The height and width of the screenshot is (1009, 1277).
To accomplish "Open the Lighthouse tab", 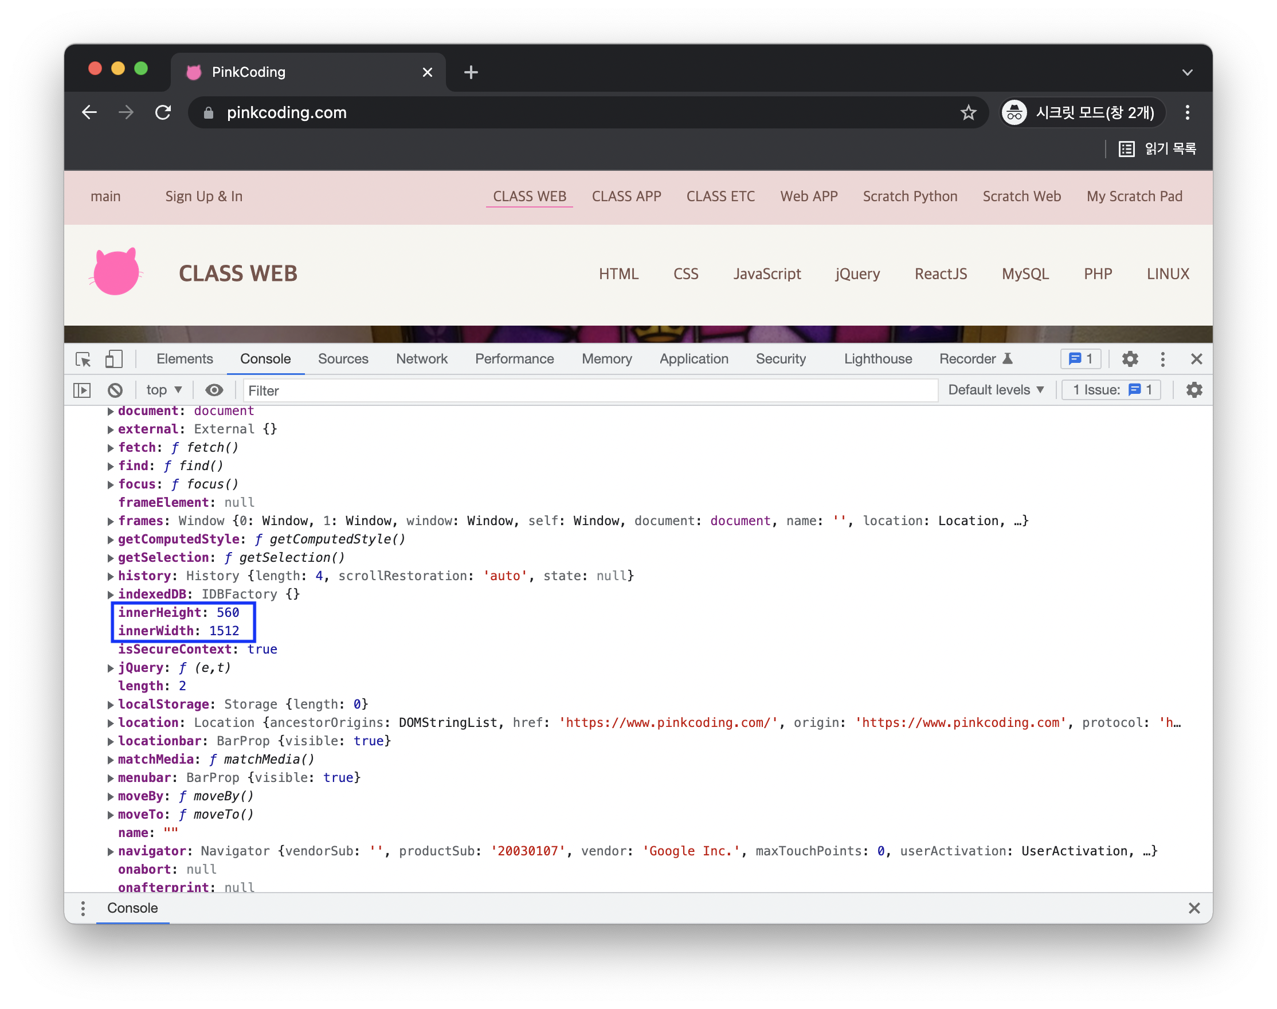I will (x=878, y=358).
